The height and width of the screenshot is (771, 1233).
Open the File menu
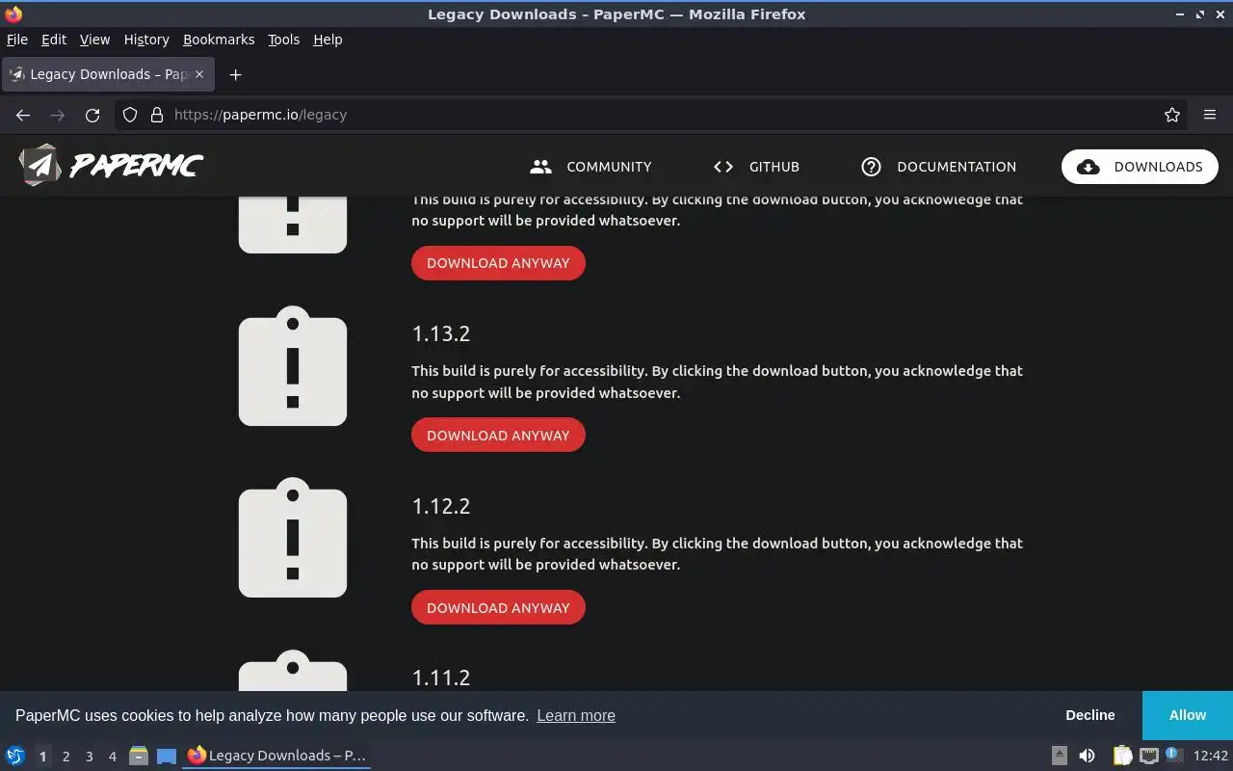(x=16, y=40)
